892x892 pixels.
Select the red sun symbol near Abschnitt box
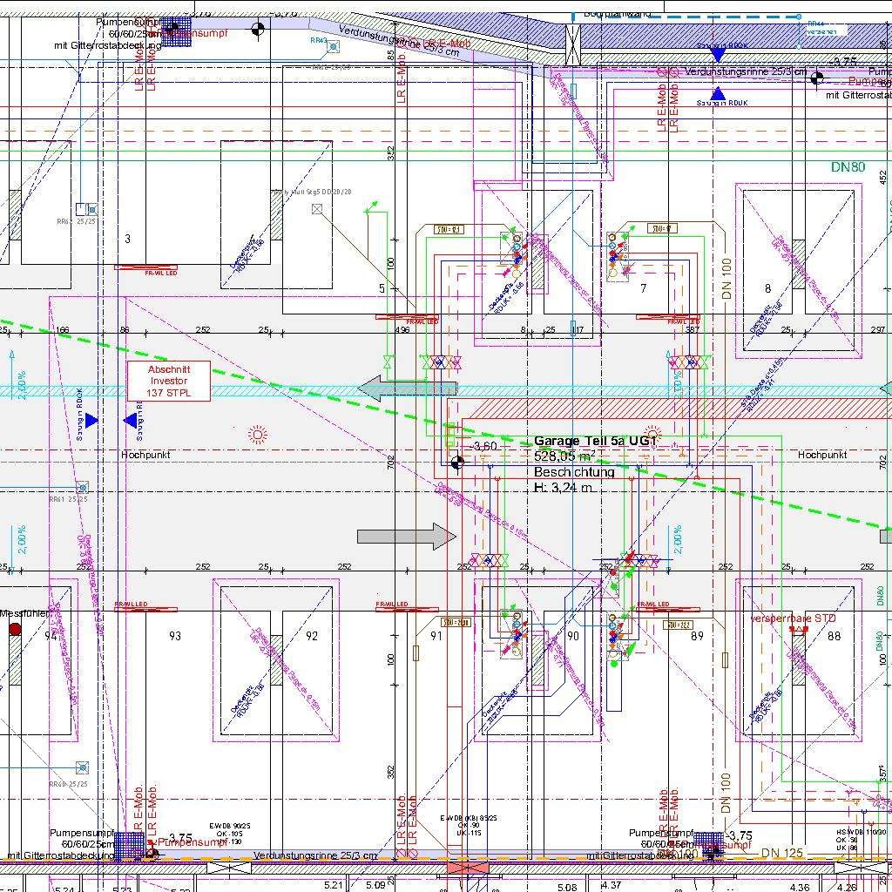click(258, 436)
